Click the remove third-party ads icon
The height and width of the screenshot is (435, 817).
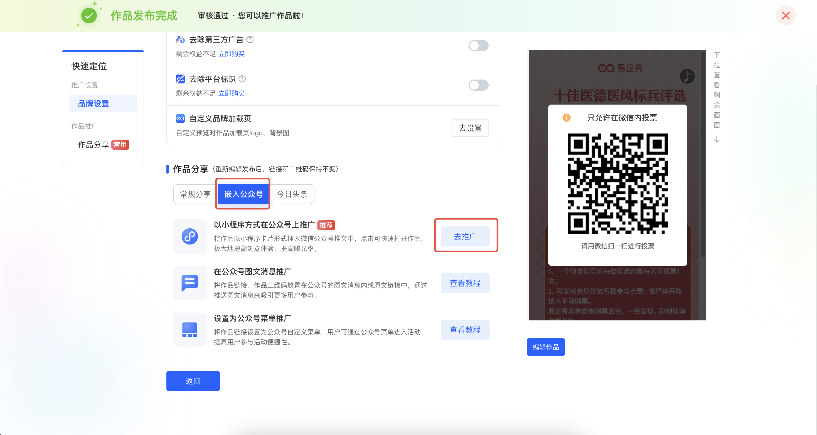click(x=180, y=39)
